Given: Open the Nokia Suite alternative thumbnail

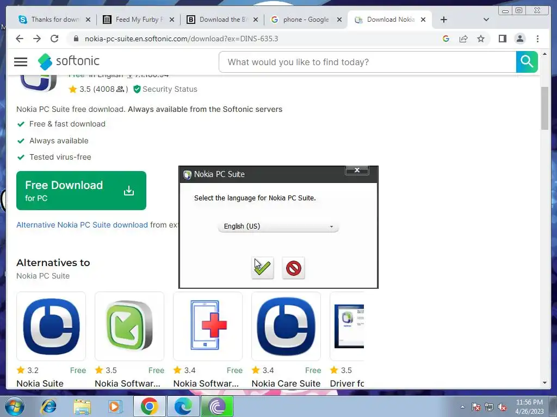Looking at the screenshot, I should point(51,326).
